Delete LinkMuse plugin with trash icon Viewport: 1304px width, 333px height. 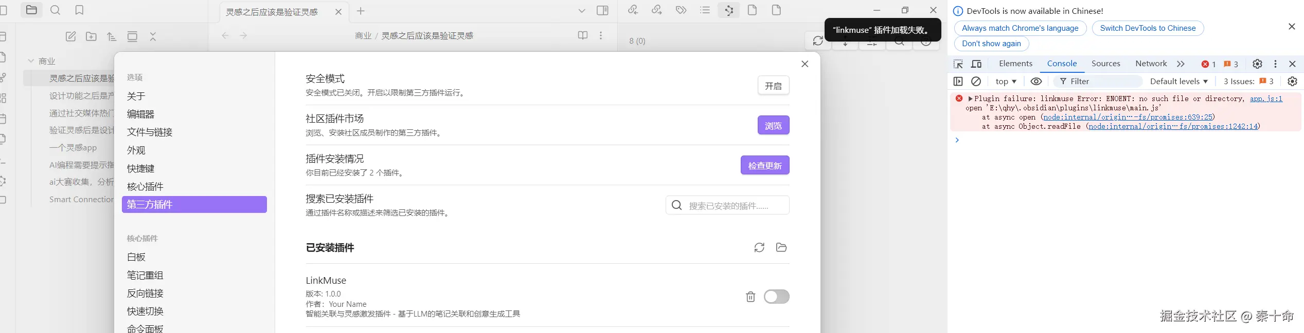click(751, 297)
